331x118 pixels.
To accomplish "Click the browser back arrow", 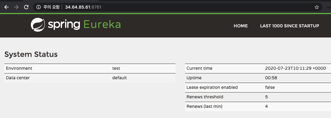I will 6,7.
